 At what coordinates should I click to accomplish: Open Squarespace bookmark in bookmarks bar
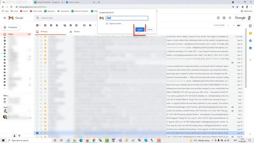pos(63,11)
